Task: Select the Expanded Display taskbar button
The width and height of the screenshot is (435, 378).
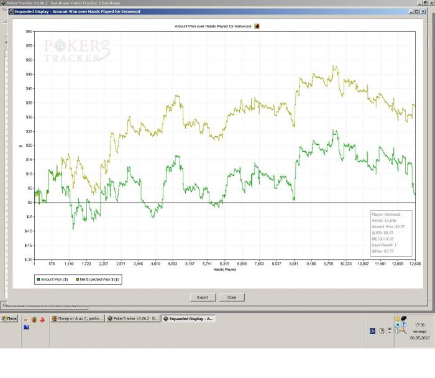Action: 189,318
